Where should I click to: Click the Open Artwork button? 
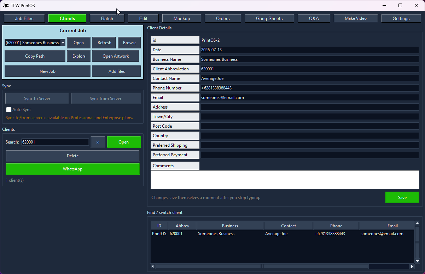pyautogui.click(x=116, y=56)
